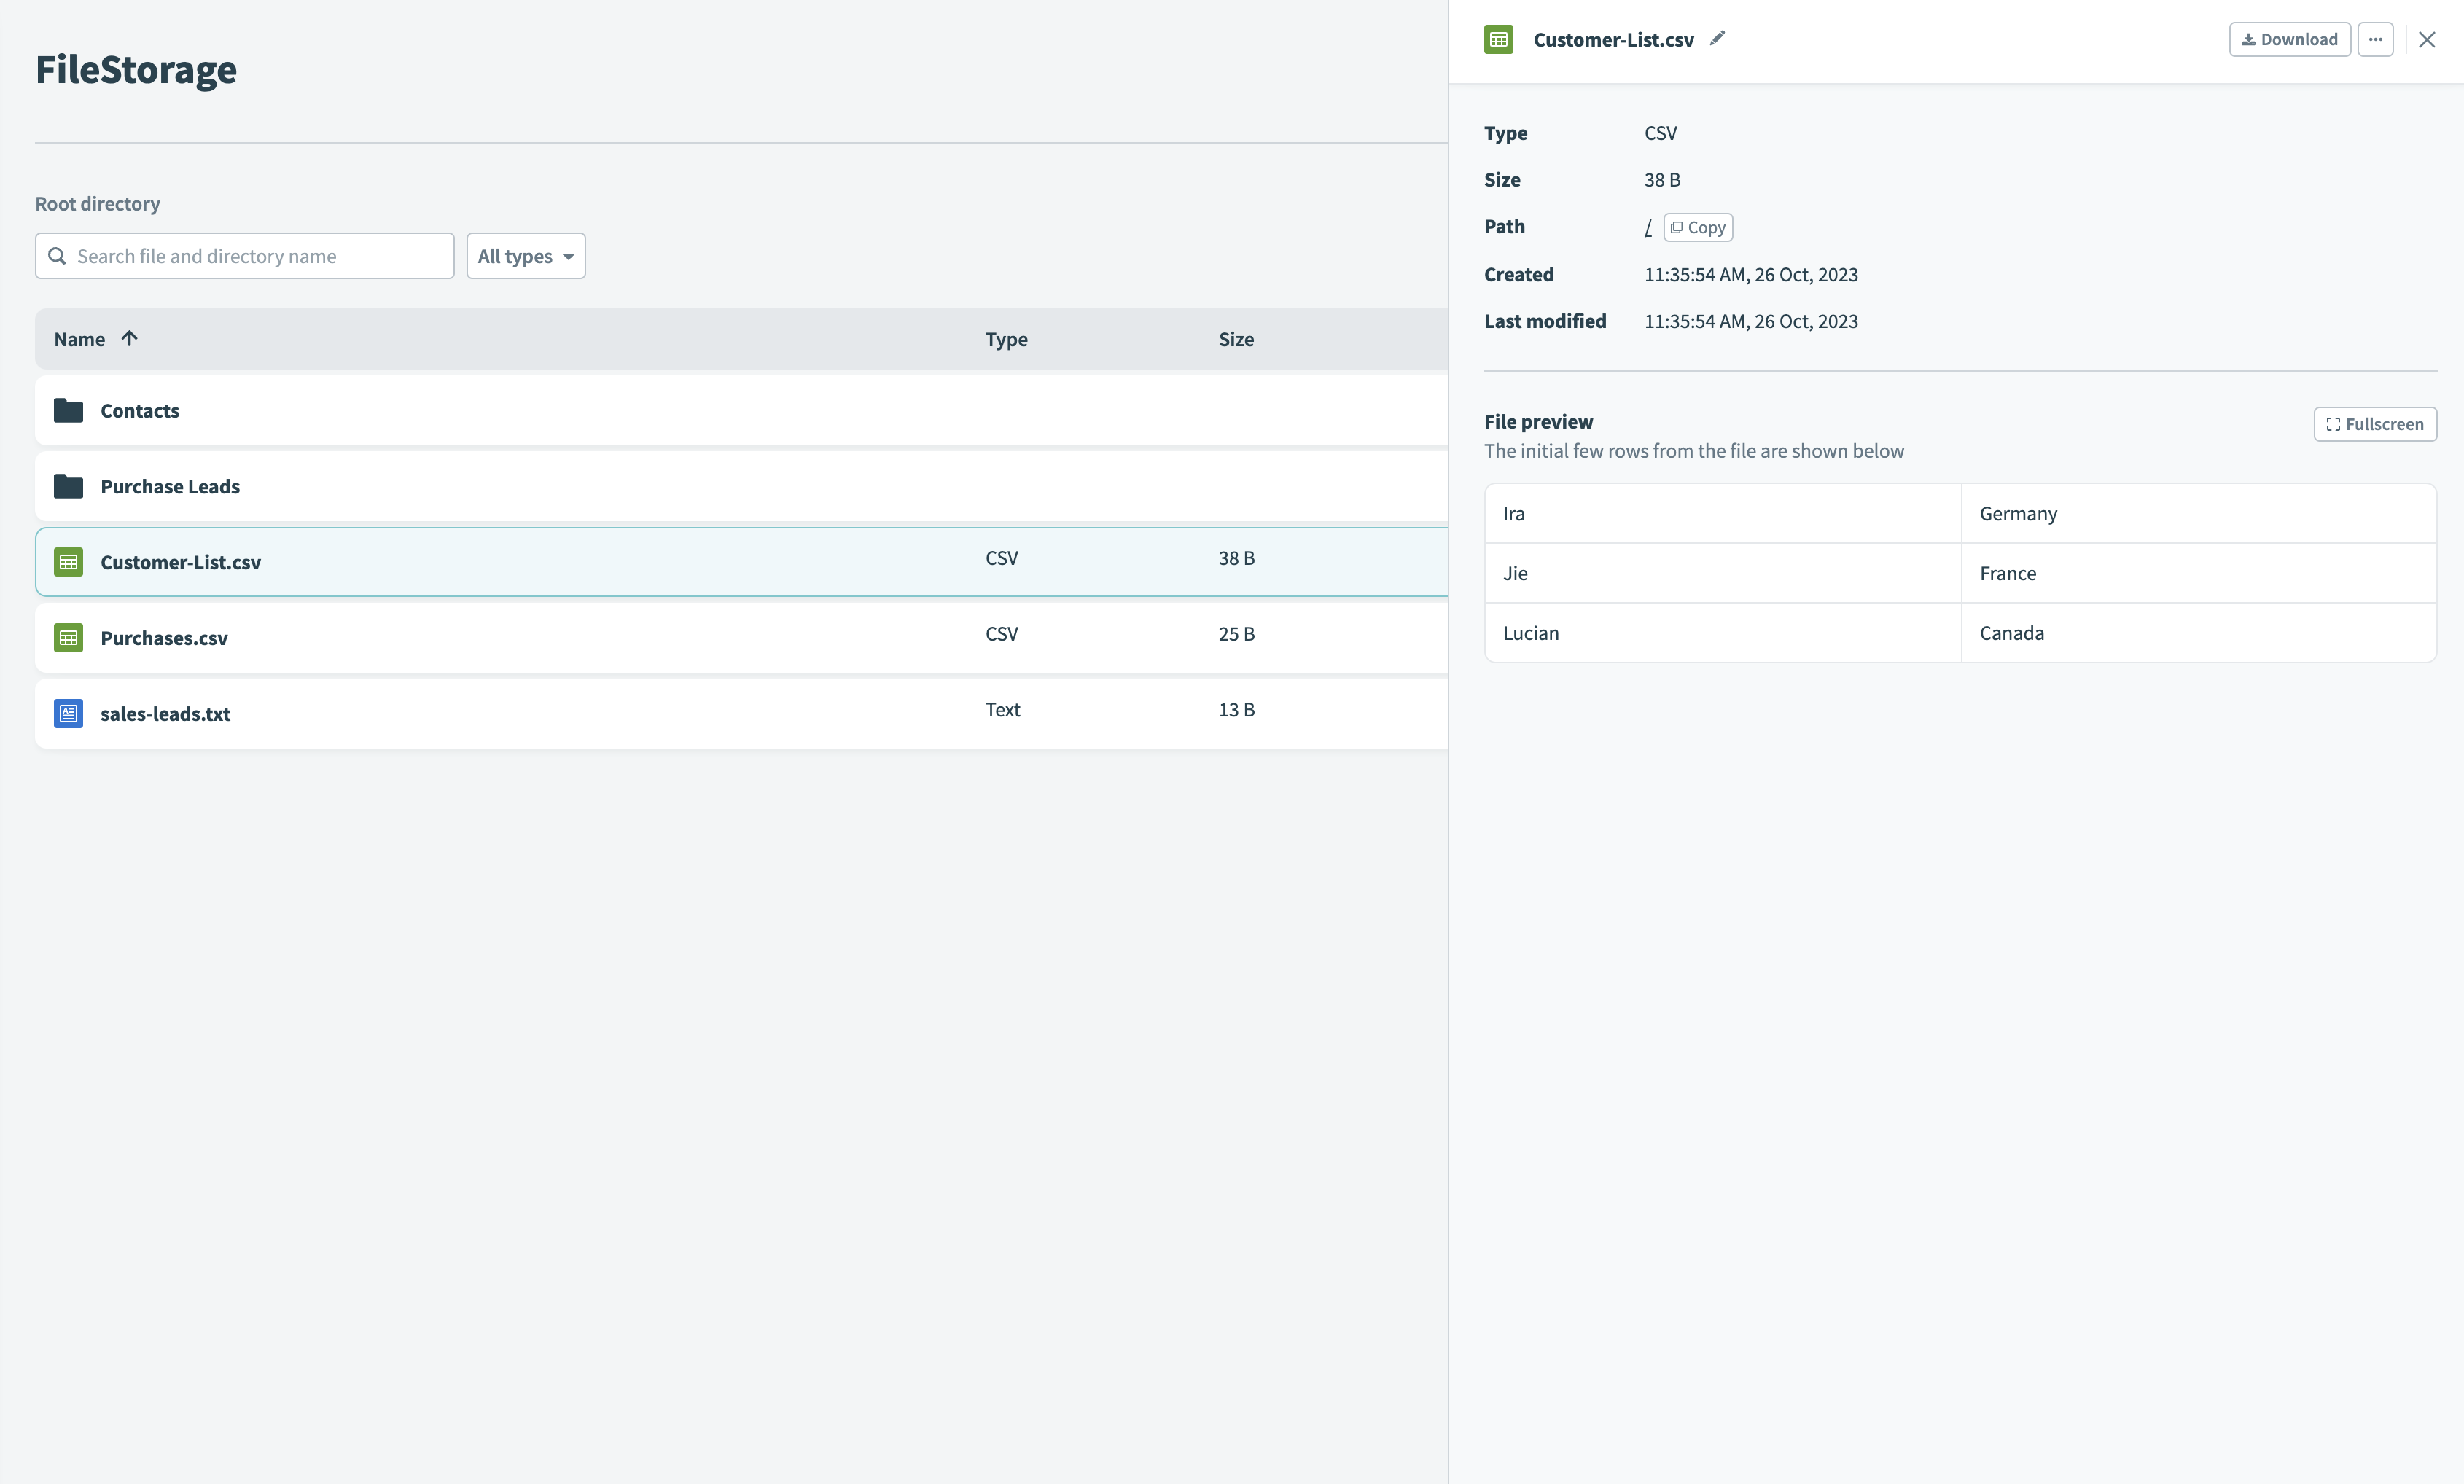Image resolution: width=2464 pixels, height=1484 pixels.
Task: Click the Last modified timestamp value
Action: click(x=1751, y=322)
